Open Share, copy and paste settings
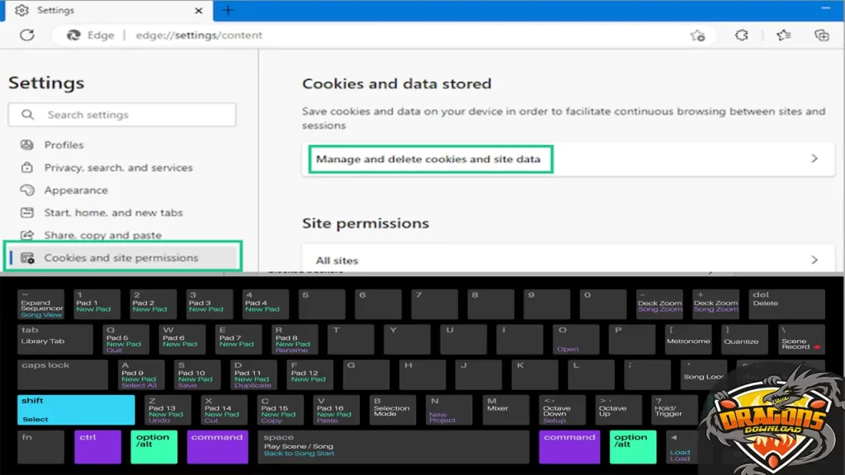The width and height of the screenshot is (845, 475). point(102,235)
